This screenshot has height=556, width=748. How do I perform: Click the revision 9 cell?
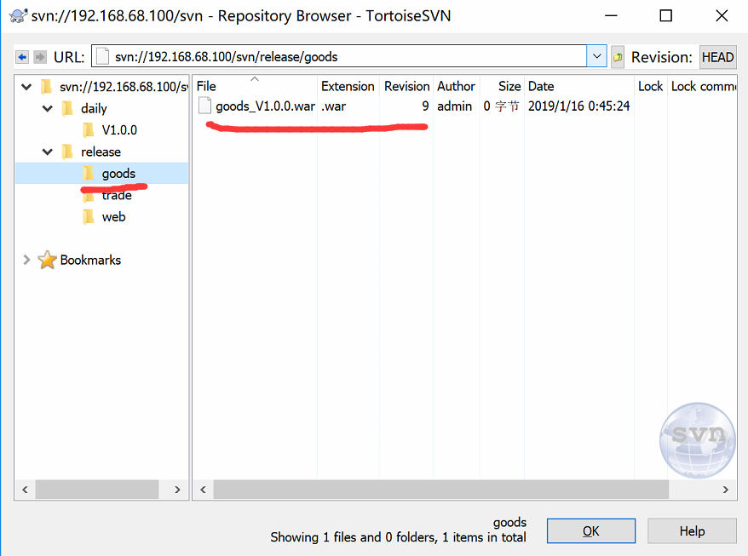coord(425,106)
